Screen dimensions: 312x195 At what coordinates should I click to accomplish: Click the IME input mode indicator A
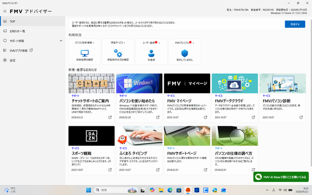[274, 190]
